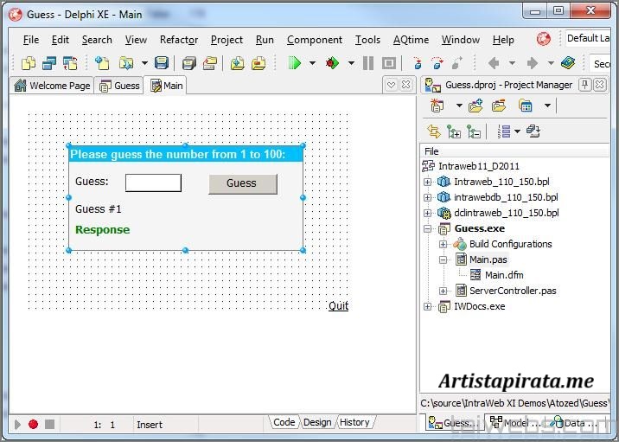This screenshot has height=442, width=619.
Task: Click Project Manager open folder icon
Action: click(x=499, y=106)
